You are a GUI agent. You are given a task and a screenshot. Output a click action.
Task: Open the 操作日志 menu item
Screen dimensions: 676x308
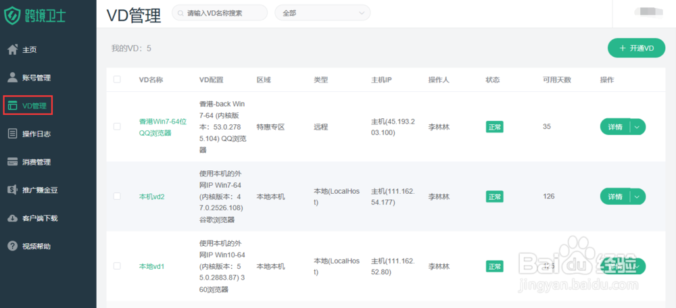37,134
